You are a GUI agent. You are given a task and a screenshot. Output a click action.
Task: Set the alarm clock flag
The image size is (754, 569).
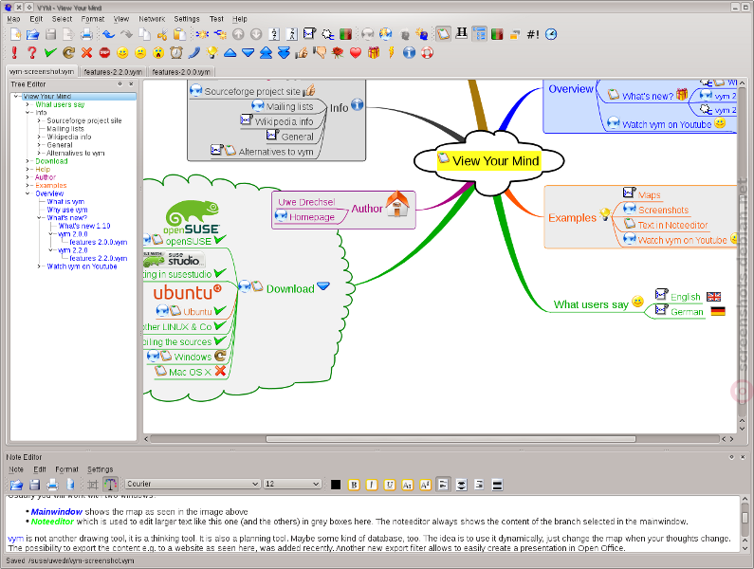(176, 52)
